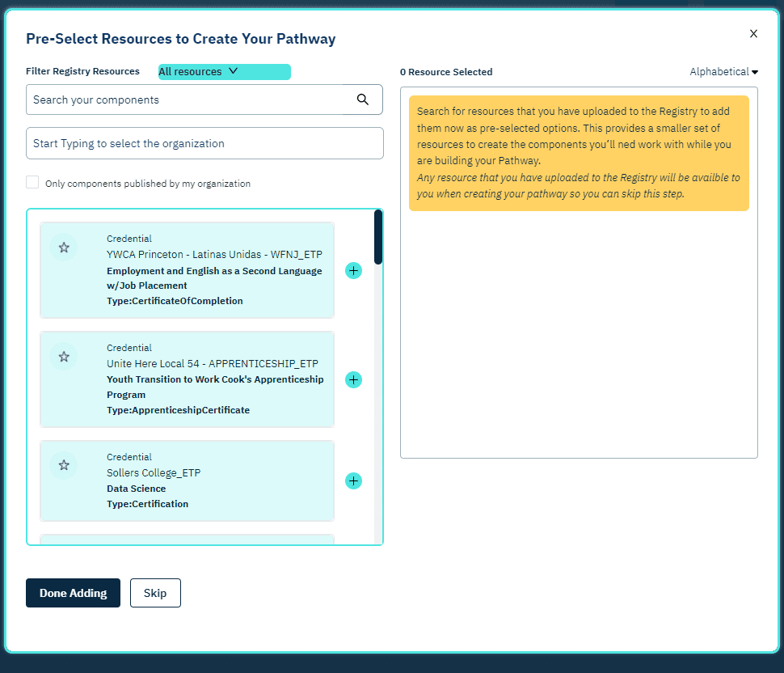Image resolution: width=784 pixels, height=673 pixels.
Task: Add the Unite Here Local 54 credential via plus icon
Action: (x=353, y=379)
